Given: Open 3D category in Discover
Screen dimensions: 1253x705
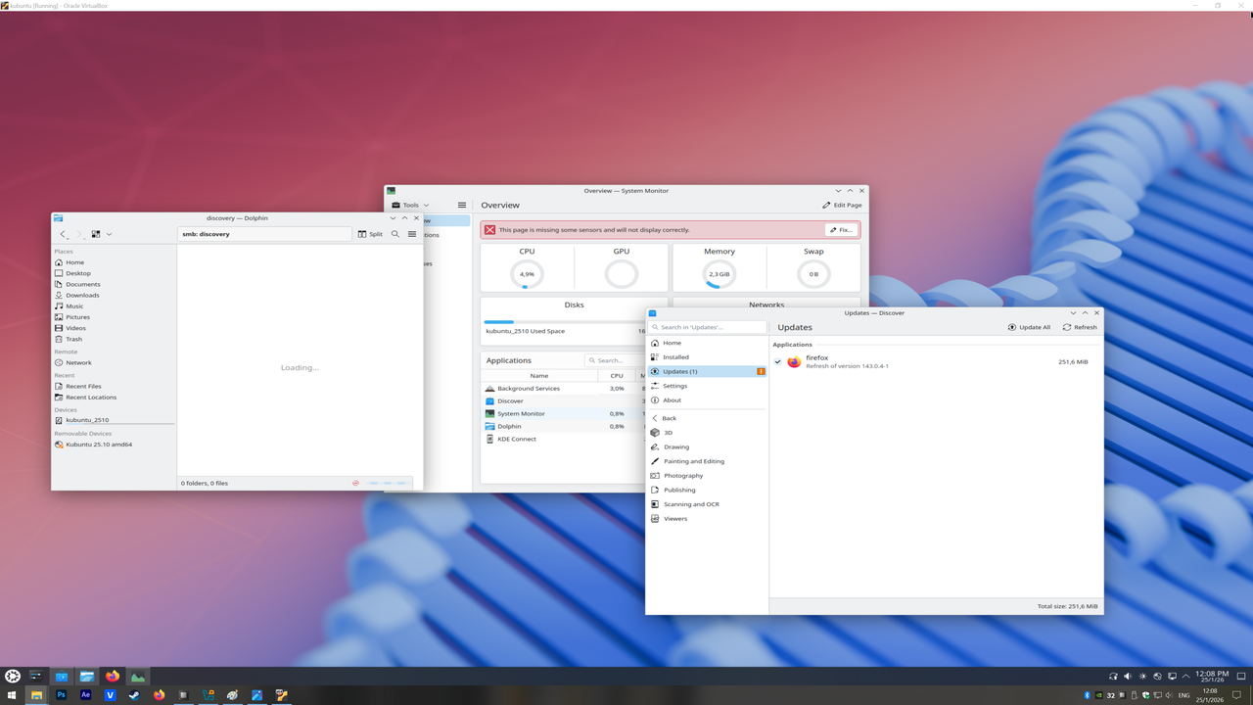Looking at the screenshot, I should point(707,433).
